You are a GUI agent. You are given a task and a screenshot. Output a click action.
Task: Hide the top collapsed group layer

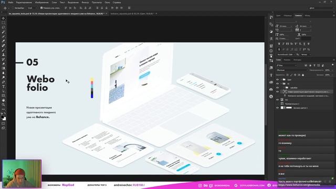(278, 79)
